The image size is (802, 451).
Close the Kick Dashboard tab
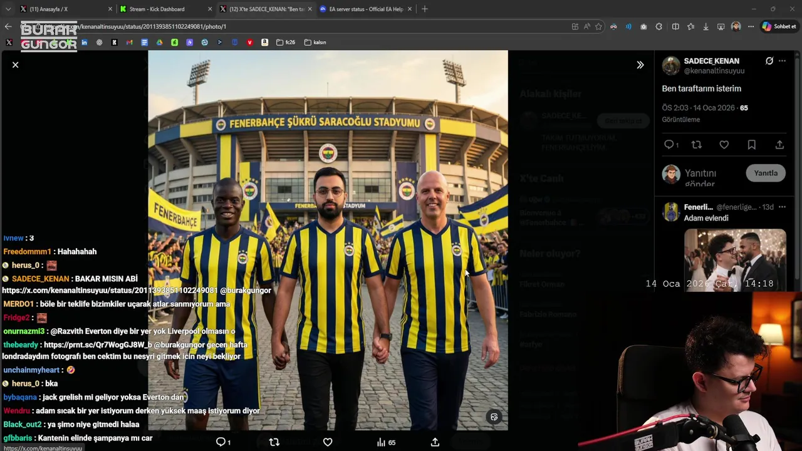210,9
